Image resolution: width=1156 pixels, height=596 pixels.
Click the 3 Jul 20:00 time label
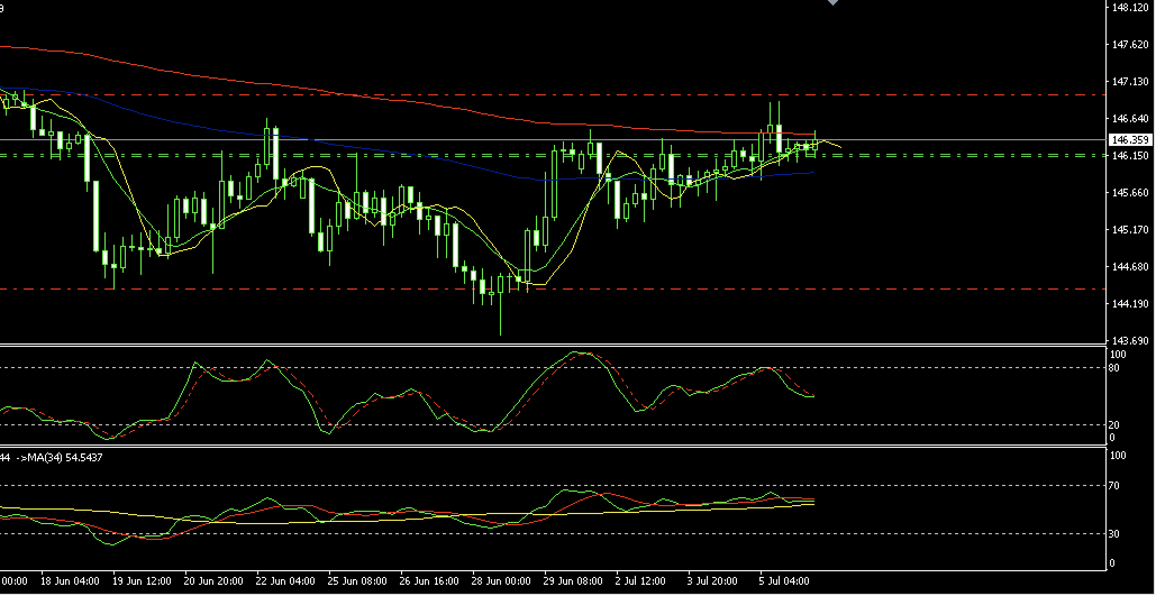coord(713,581)
